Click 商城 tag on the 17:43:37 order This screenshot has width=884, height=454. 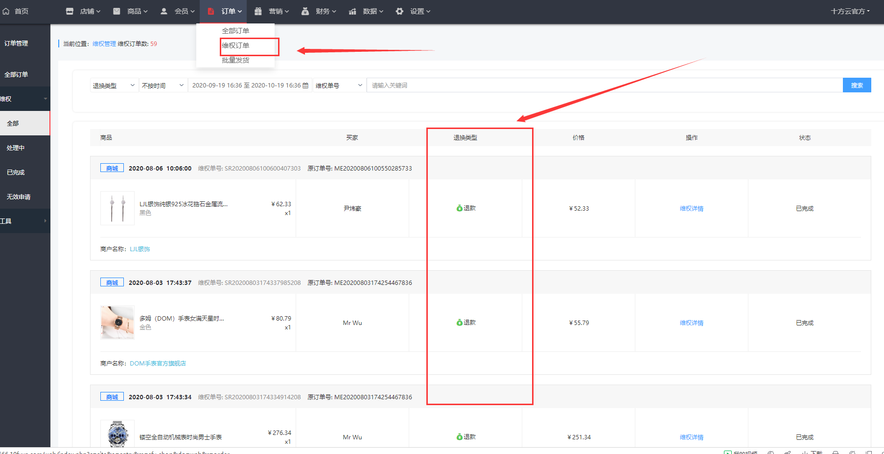tap(112, 282)
